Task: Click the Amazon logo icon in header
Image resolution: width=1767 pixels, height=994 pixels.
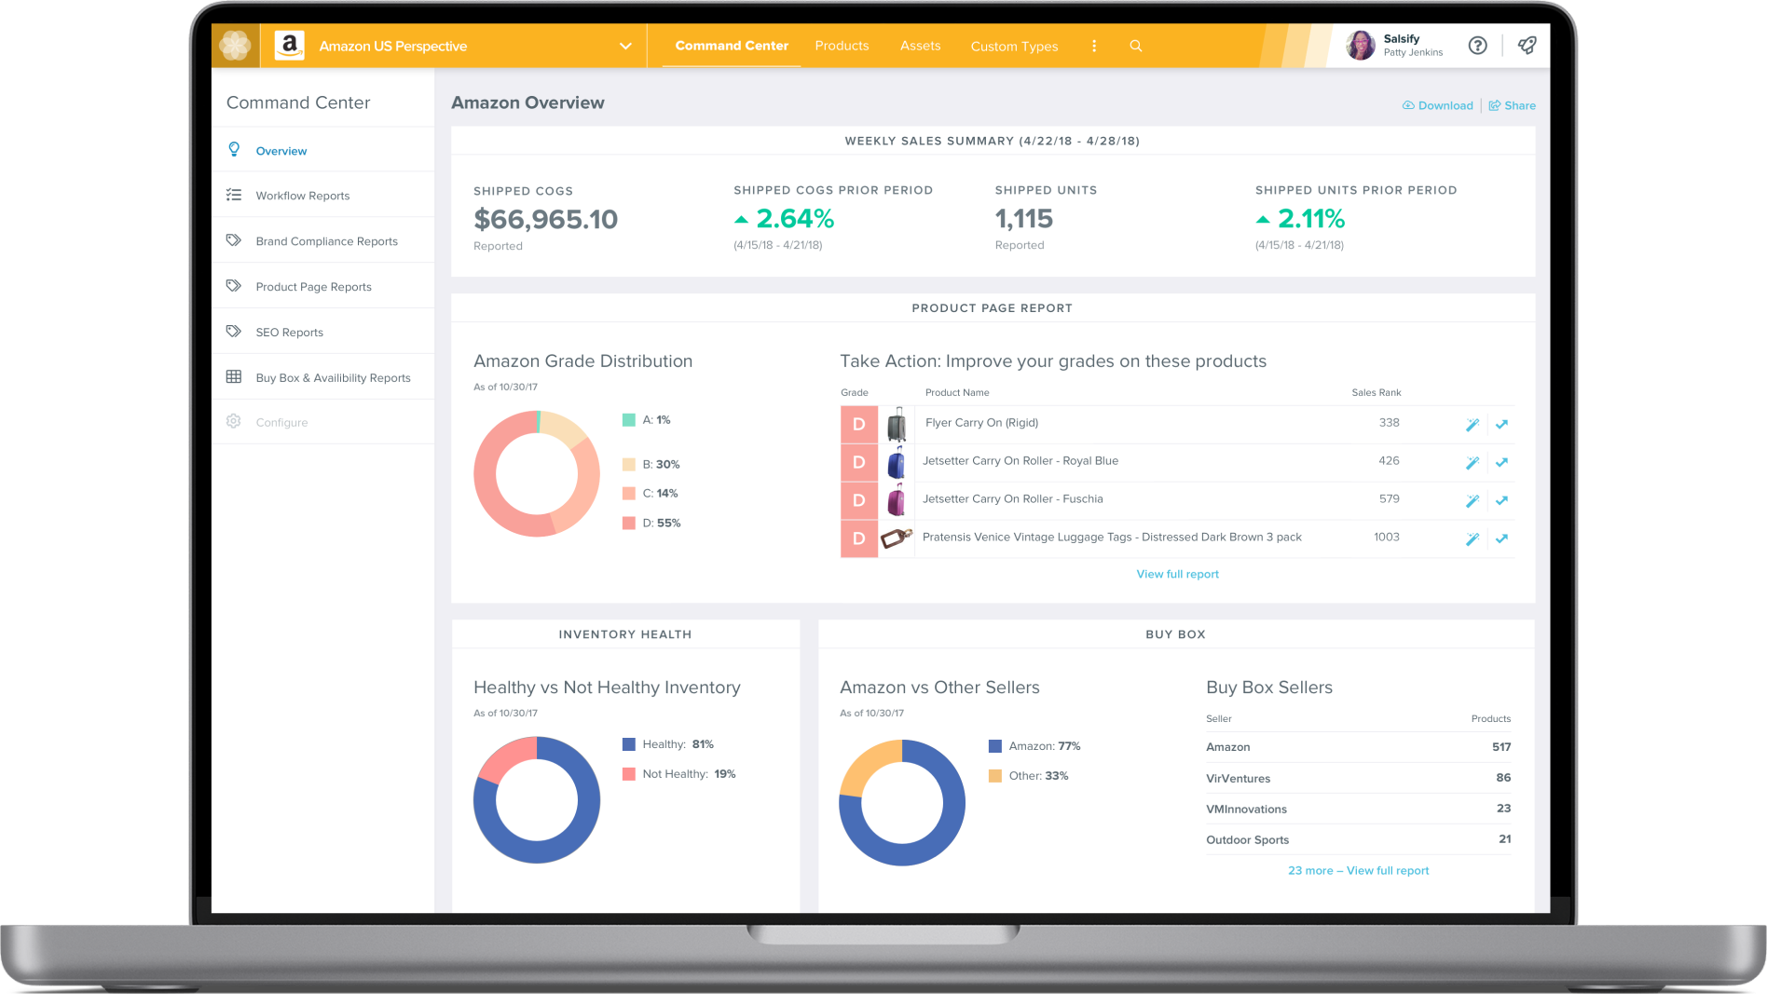Action: pyautogui.click(x=290, y=46)
